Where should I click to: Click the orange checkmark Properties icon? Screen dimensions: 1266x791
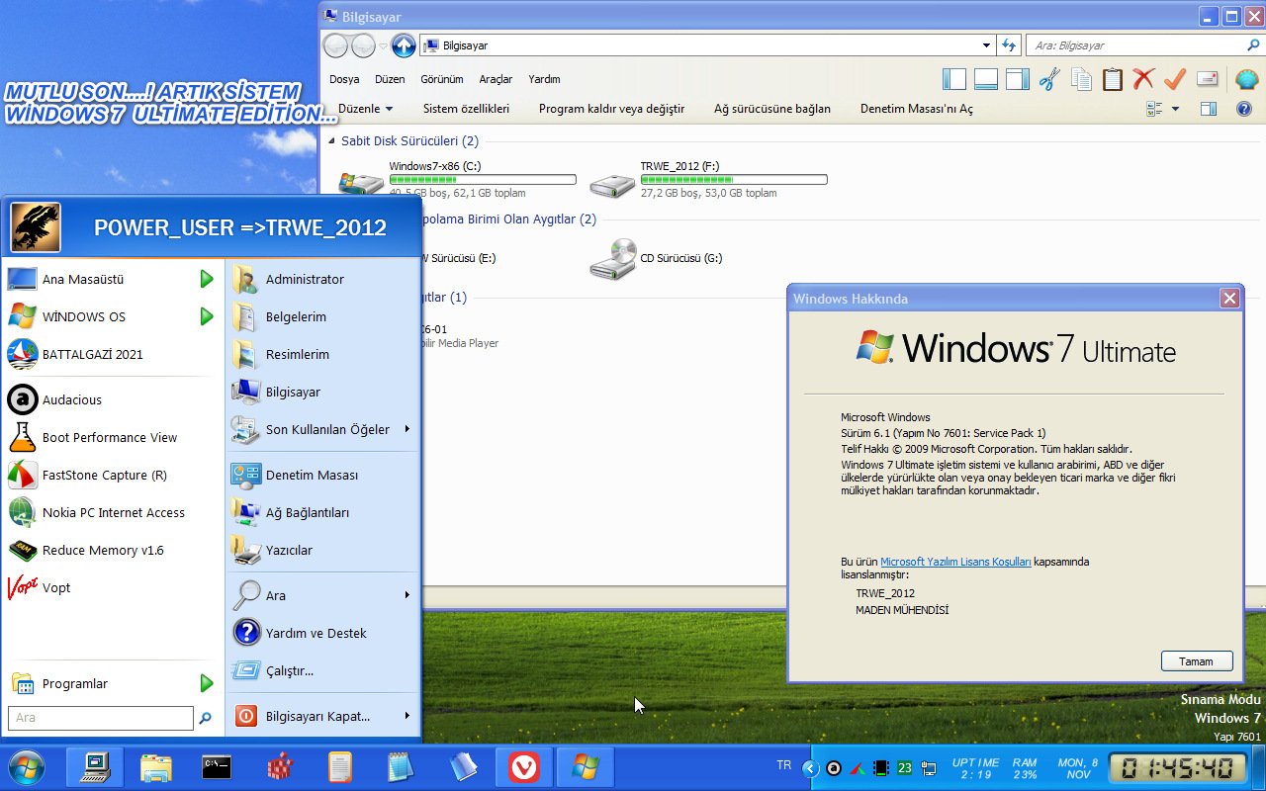click(x=1175, y=79)
